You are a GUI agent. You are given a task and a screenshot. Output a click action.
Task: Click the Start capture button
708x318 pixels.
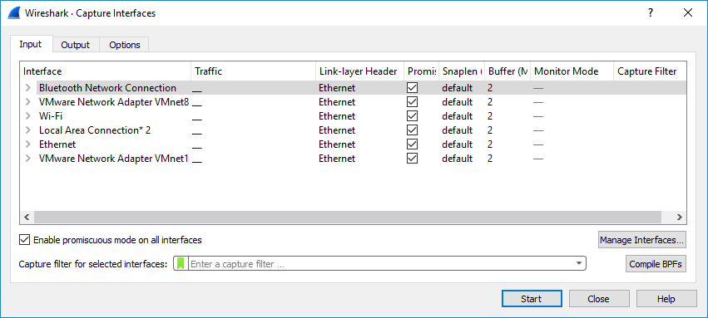[532, 299]
